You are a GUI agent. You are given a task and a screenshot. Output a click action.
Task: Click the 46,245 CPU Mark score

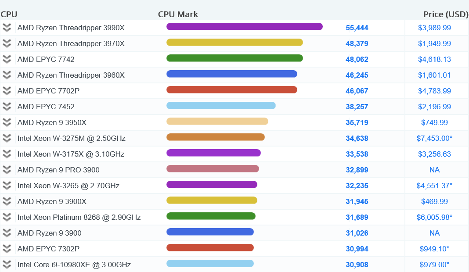[x=357, y=75]
